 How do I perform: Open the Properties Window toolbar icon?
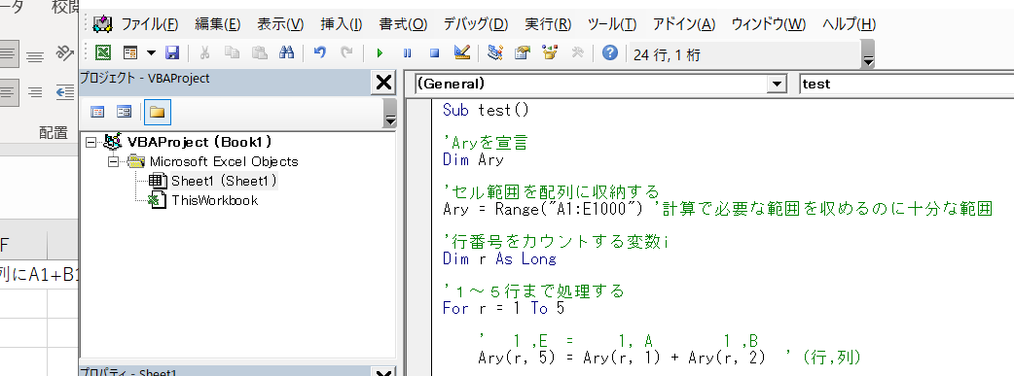523,53
